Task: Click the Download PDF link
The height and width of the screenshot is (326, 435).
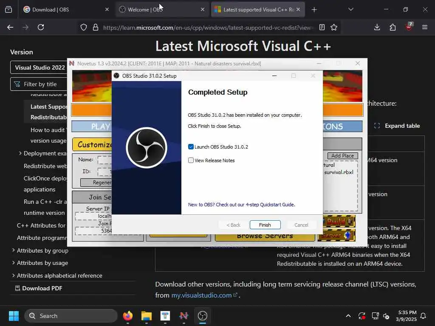Action: tap(39, 288)
